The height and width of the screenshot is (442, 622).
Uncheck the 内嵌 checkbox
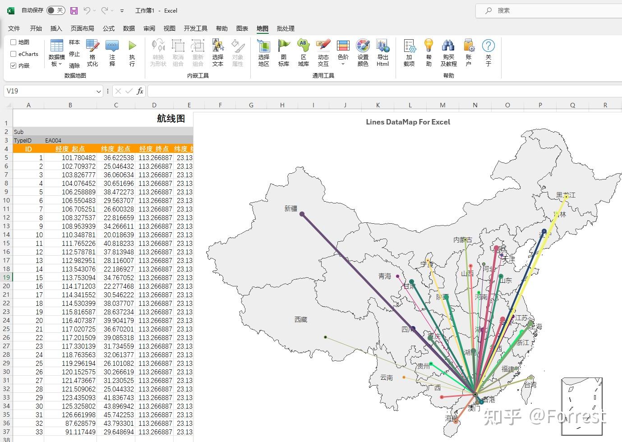[x=13, y=65]
